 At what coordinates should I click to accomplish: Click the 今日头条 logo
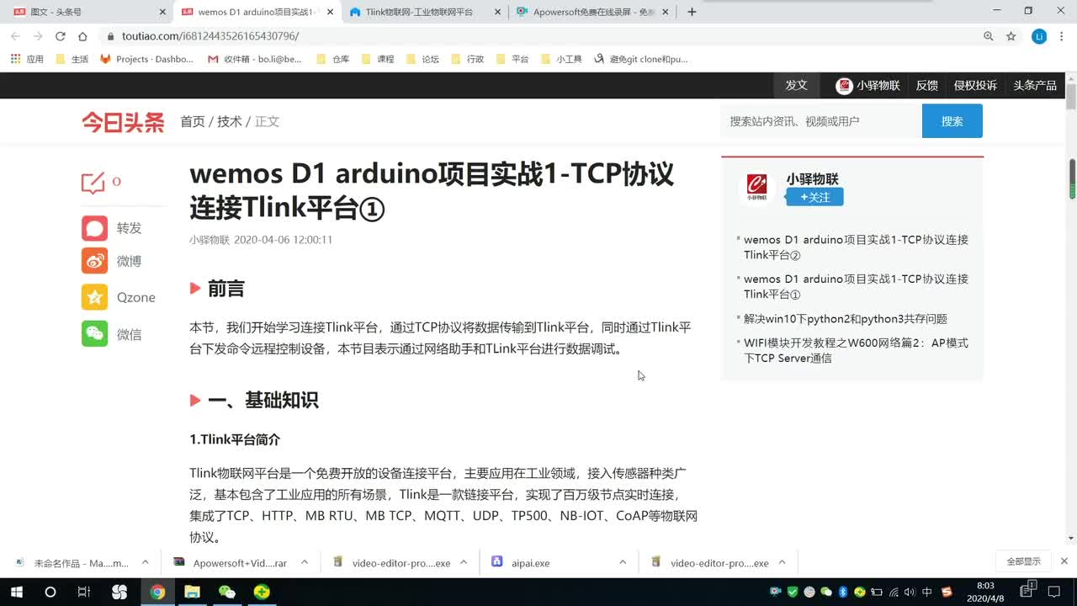123,122
